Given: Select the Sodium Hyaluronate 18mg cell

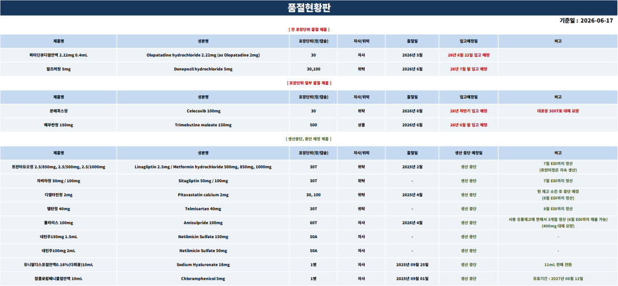Looking at the screenshot, I should pyautogui.click(x=203, y=265).
